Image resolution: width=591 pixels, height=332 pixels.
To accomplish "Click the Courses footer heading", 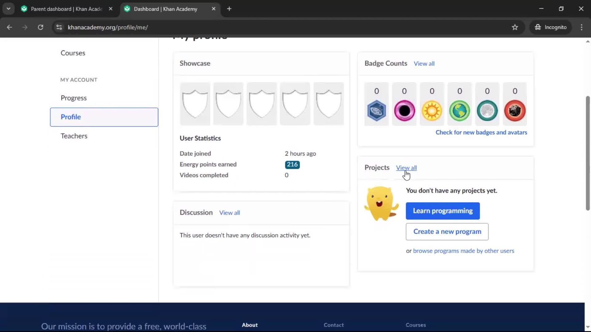I will coord(416,325).
